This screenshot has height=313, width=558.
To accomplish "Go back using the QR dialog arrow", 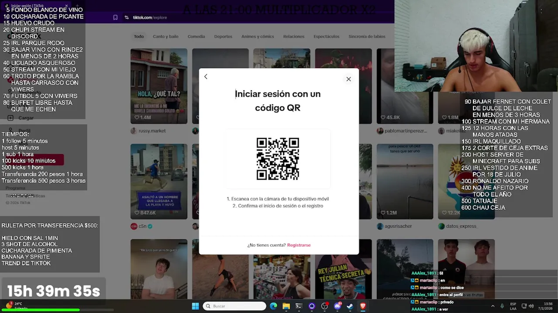I will (x=206, y=77).
